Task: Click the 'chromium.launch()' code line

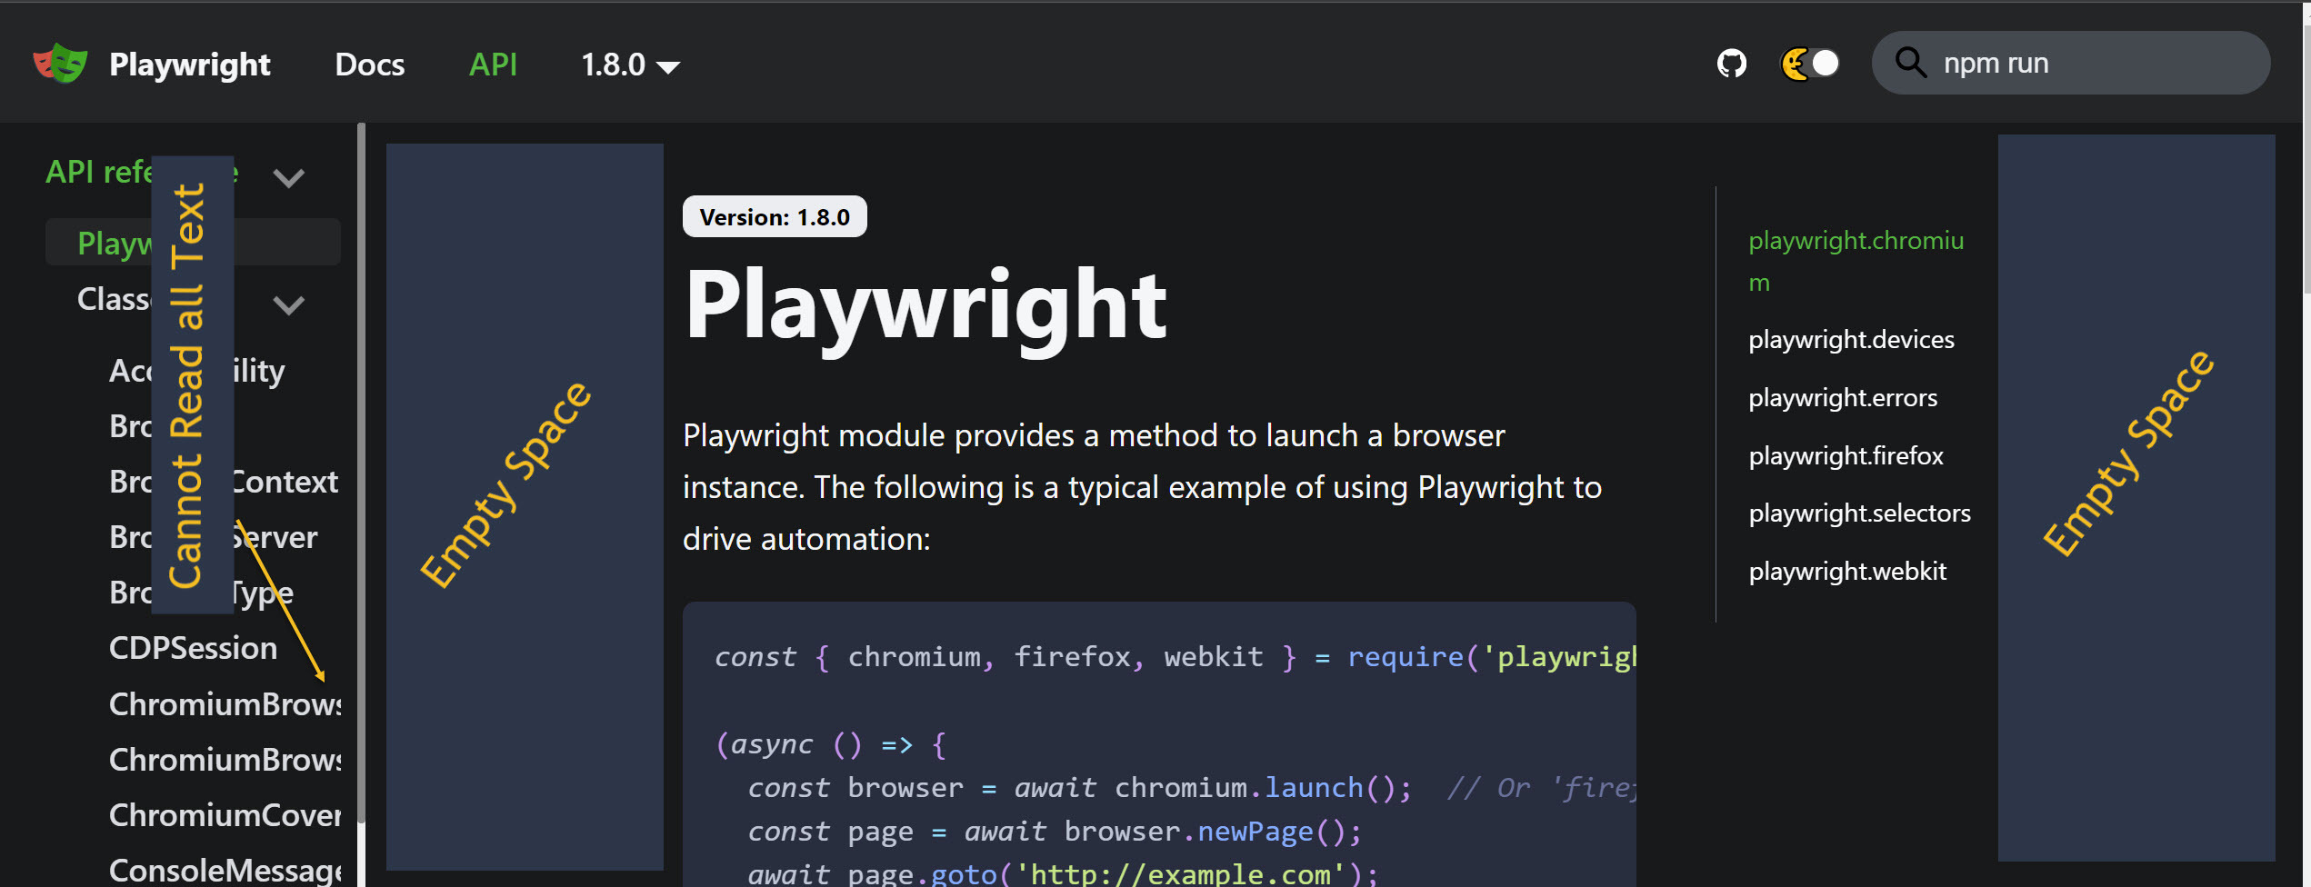Action: pyautogui.click(x=1079, y=788)
